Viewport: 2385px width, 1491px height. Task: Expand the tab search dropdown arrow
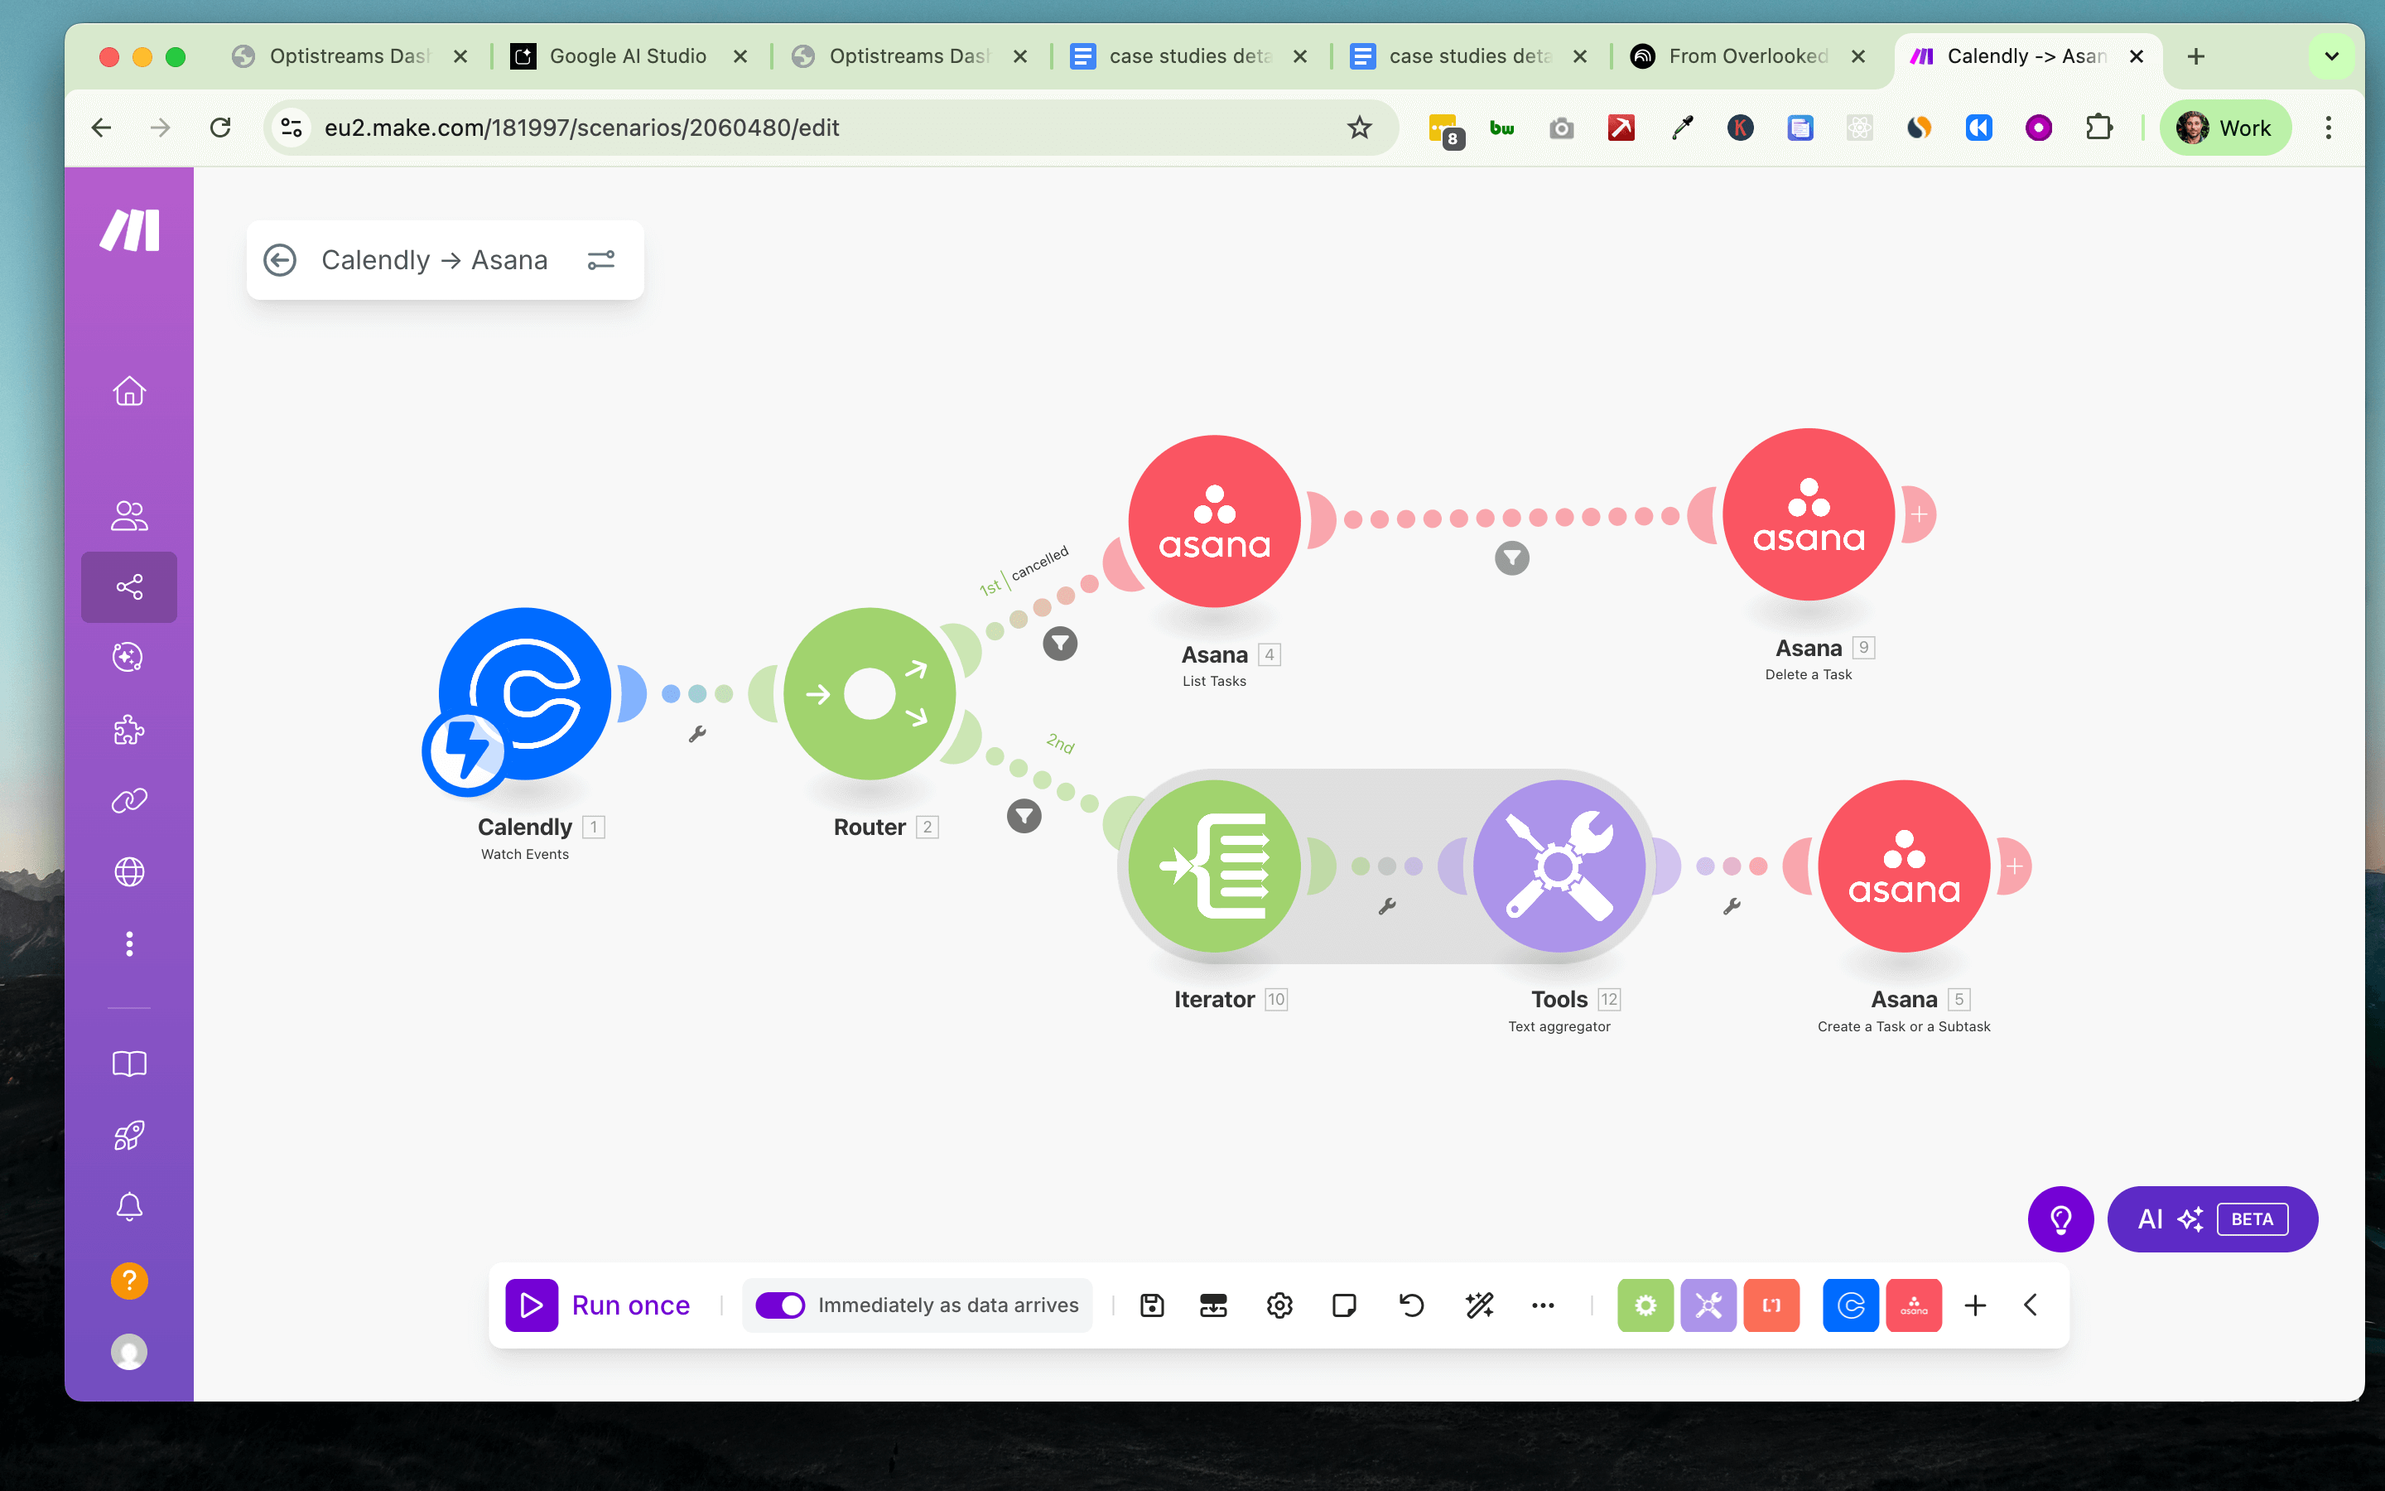(x=2331, y=56)
